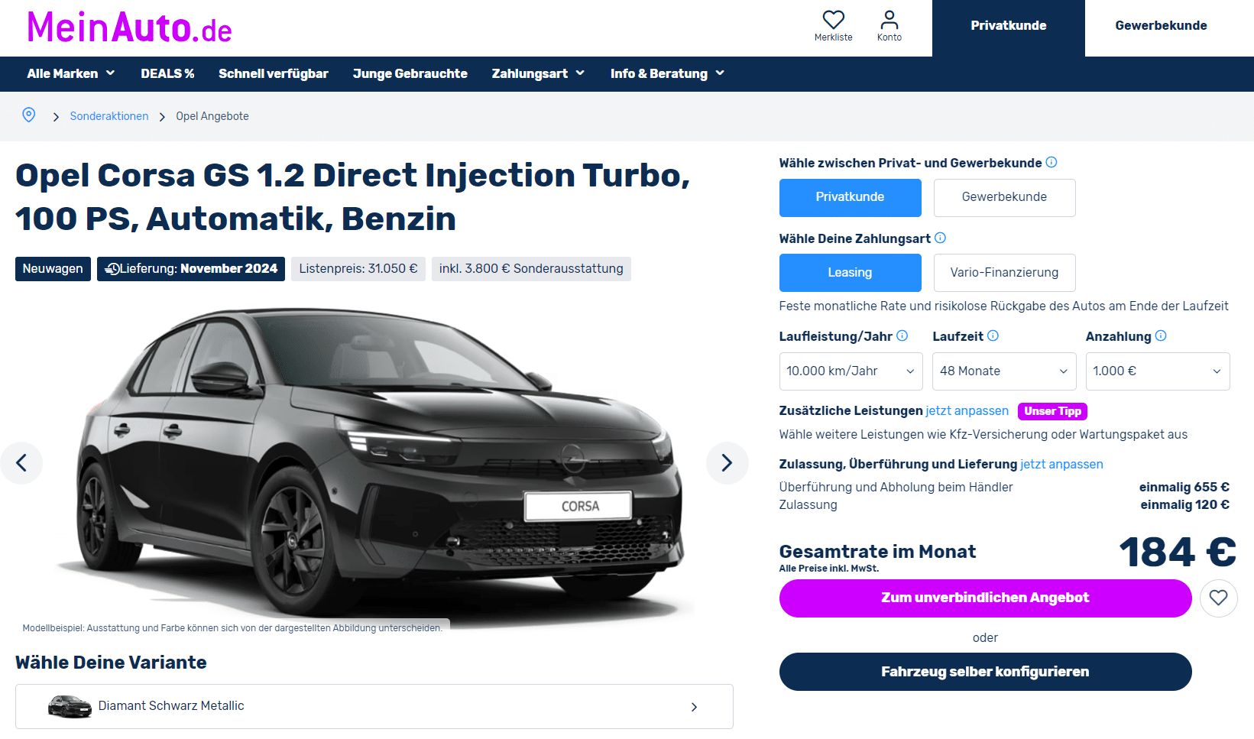Open Laufzeit 48 Monate dropdown
The height and width of the screenshot is (739, 1254).
[x=1004, y=371]
